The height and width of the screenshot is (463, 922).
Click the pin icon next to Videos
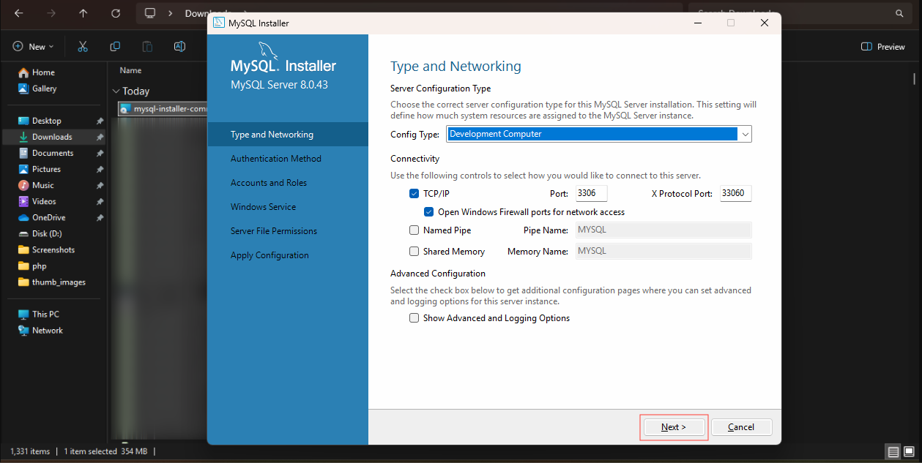coord(100,201)
